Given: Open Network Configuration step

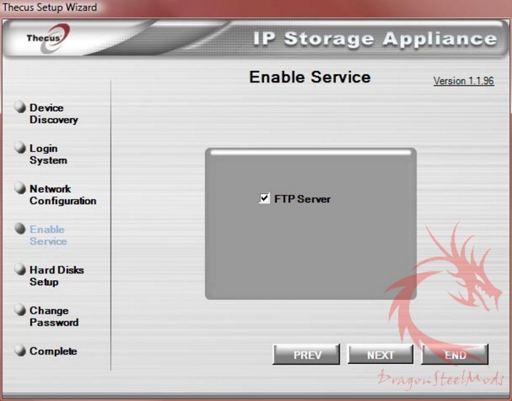Looking at the screenshot, I should click(x=63, y=195).
